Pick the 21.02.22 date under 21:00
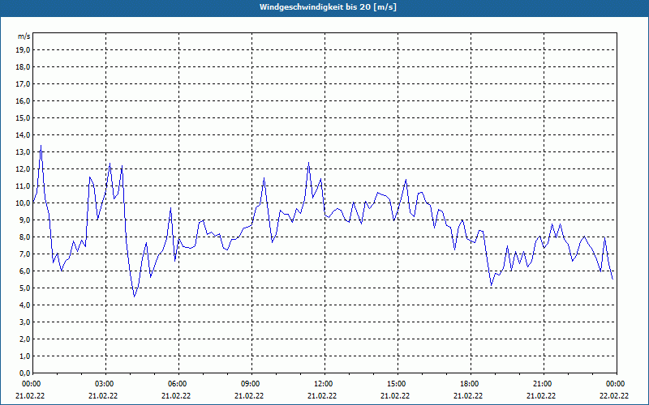Screen dimensions: 649x405 [x=541, y=396]
